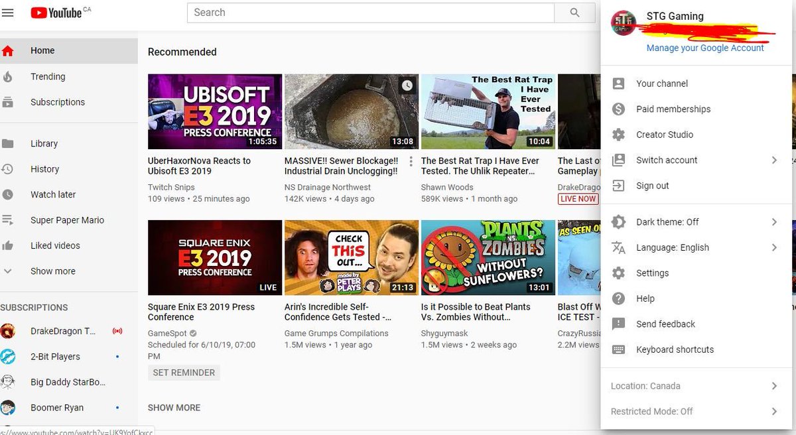This screenshot has width=796, height=435.
Task: Click the Library folder icon
Action: click(x=7, y=143)
